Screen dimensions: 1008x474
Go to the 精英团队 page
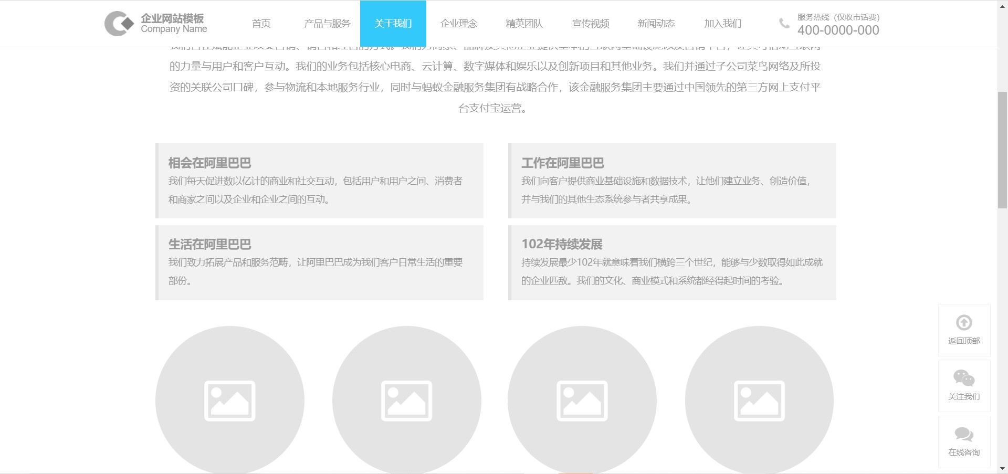click(524, 24)
